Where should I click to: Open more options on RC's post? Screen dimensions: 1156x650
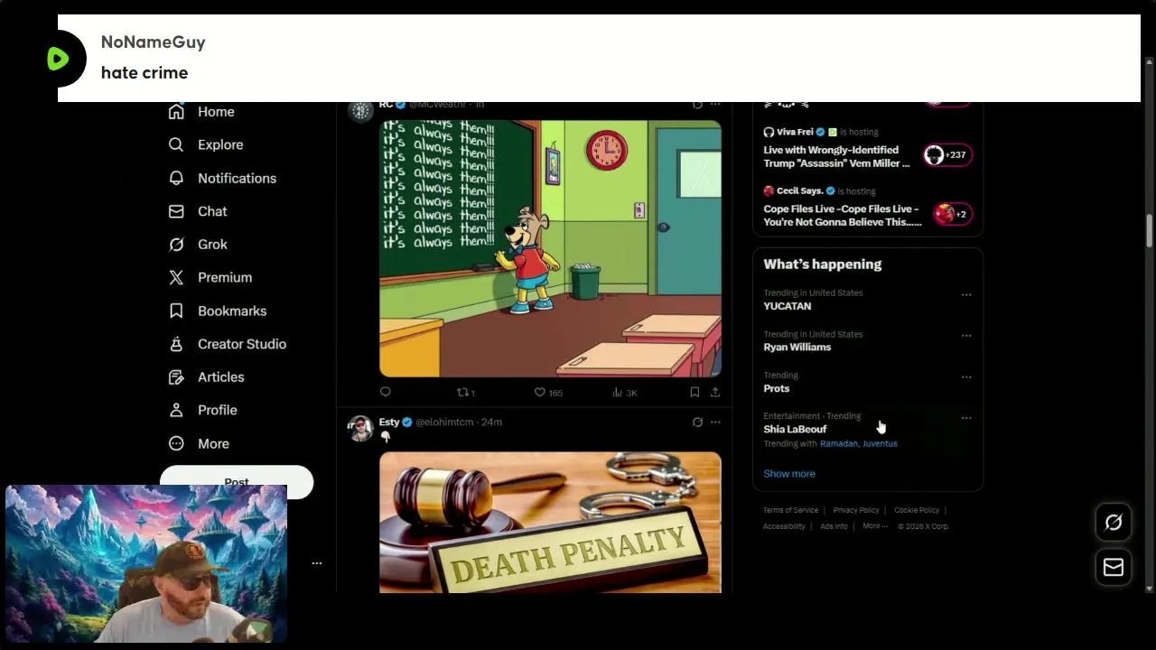click(715, 105)
